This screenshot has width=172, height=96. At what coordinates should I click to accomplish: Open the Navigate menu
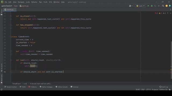21,2
